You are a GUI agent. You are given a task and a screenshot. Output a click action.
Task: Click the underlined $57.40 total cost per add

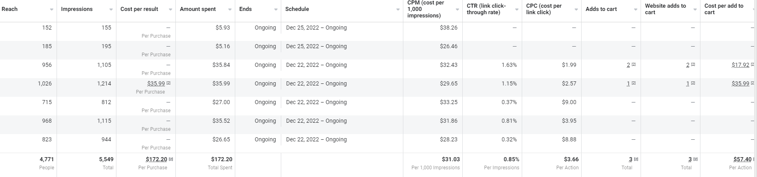(x=742, y=159)
